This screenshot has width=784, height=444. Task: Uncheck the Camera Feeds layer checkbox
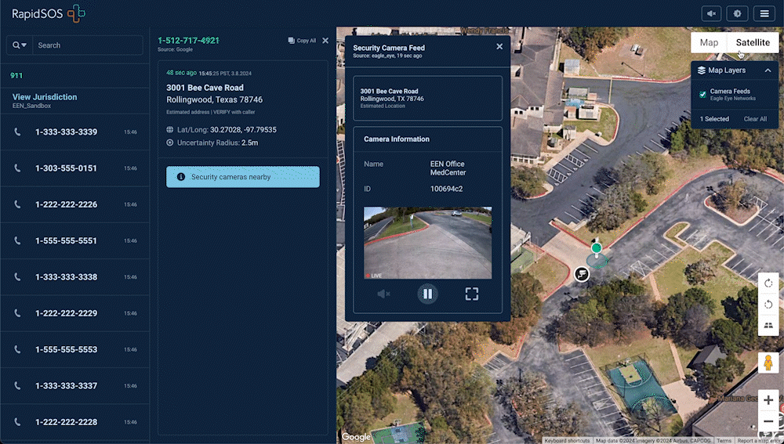pyautogui.click(x=702, y=95)
